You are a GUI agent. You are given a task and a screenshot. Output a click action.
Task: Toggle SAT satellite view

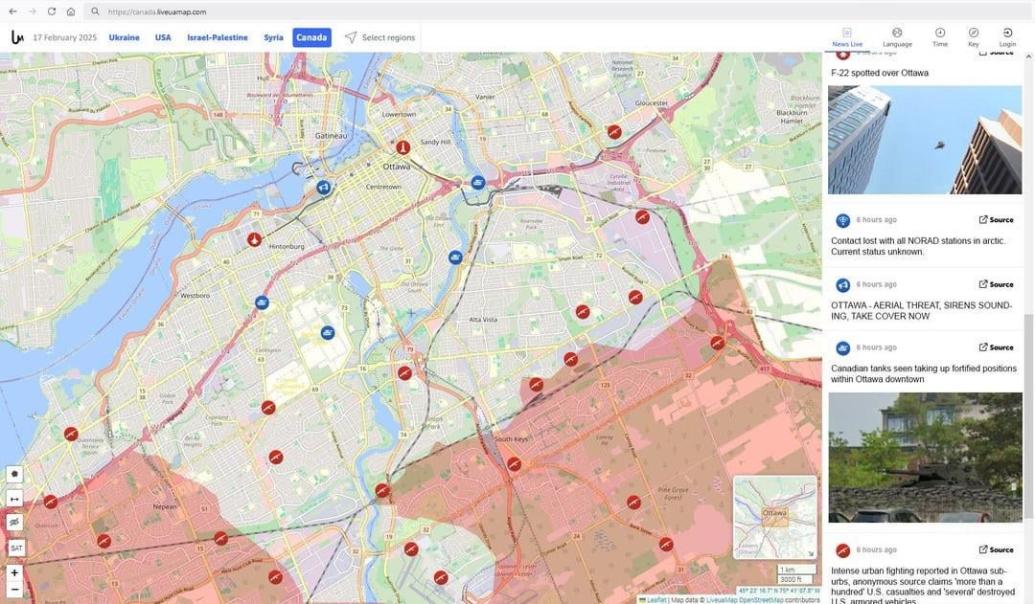coord(16,548)
